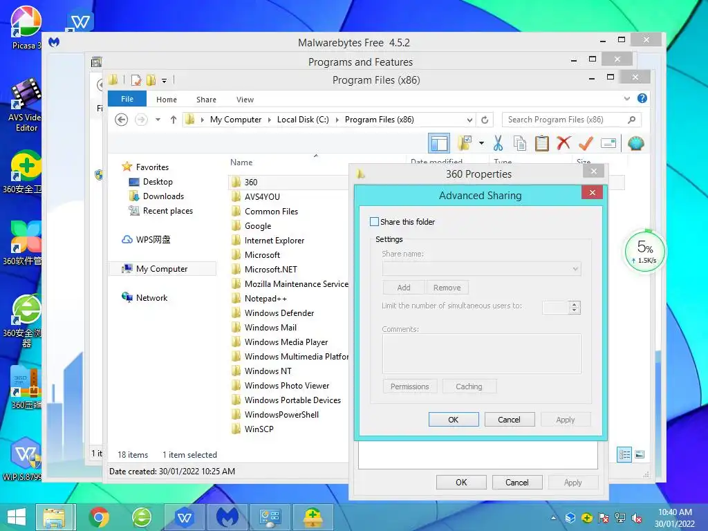Viewport: 708px width, 531px height.
Task: Open Malwarebytes from the taskbar
Action: pyautogui.click(x=227, y=516)
